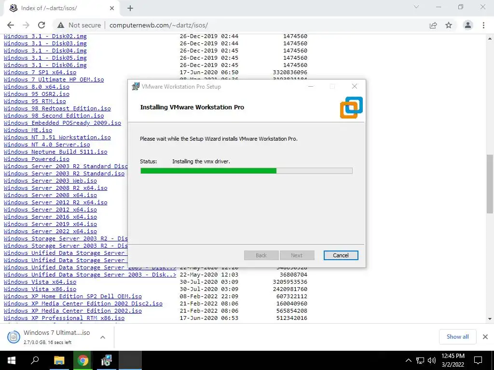Open Windows 98 Second Edition.iso link
Viewport: 494px width, 370px height.
[x=54, y=116]
